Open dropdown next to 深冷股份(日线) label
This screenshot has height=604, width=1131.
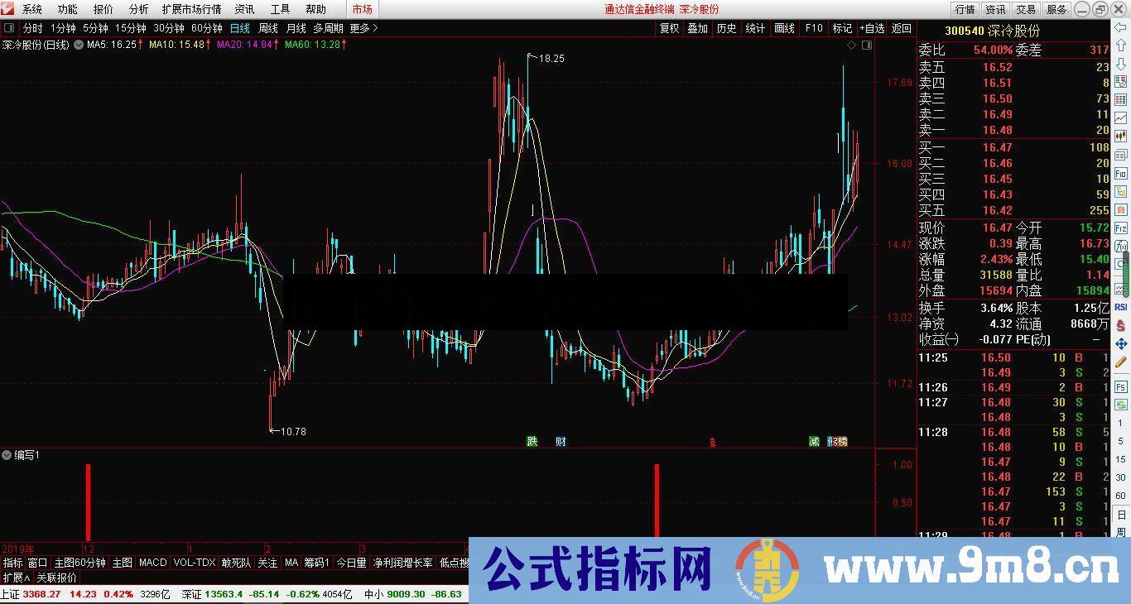(79, 45)
